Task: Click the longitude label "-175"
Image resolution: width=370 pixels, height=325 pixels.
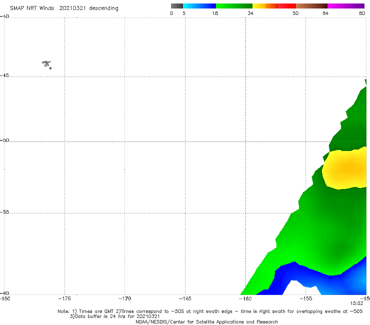Action: click(x=64, y=298)
